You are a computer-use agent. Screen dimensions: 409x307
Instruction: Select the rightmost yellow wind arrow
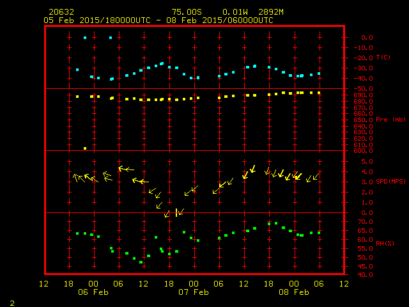pos(315,176)
